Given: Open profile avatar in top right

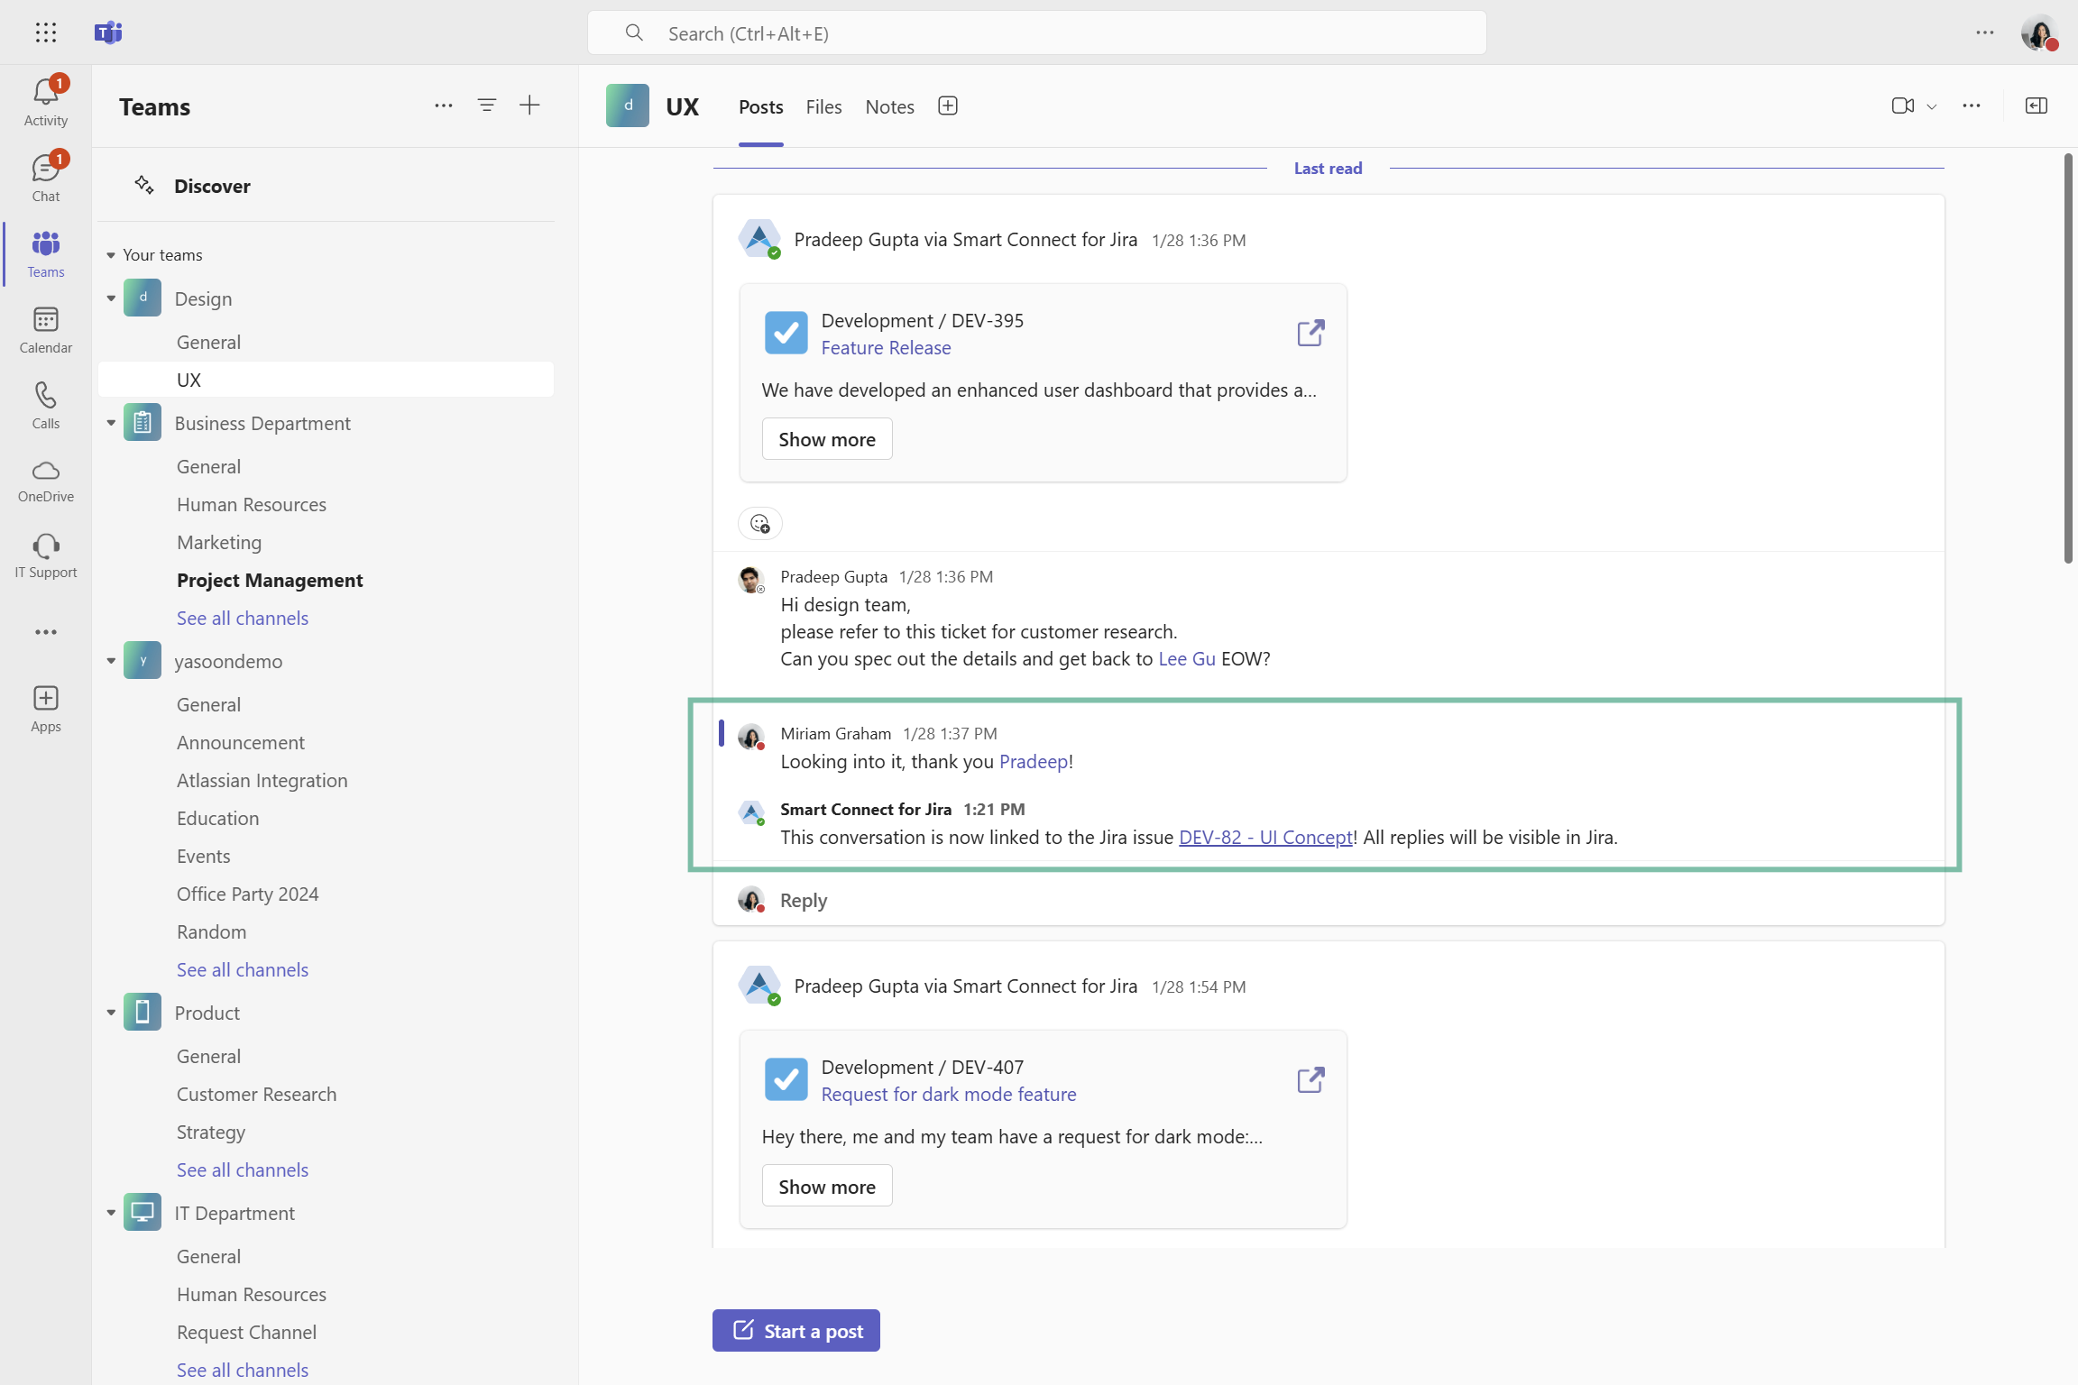Looking at the screenshot, I should pos(2039,32).
